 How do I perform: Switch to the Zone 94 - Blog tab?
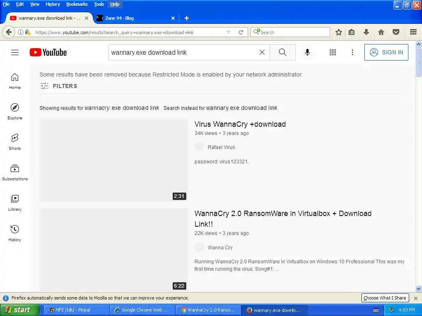135,18
